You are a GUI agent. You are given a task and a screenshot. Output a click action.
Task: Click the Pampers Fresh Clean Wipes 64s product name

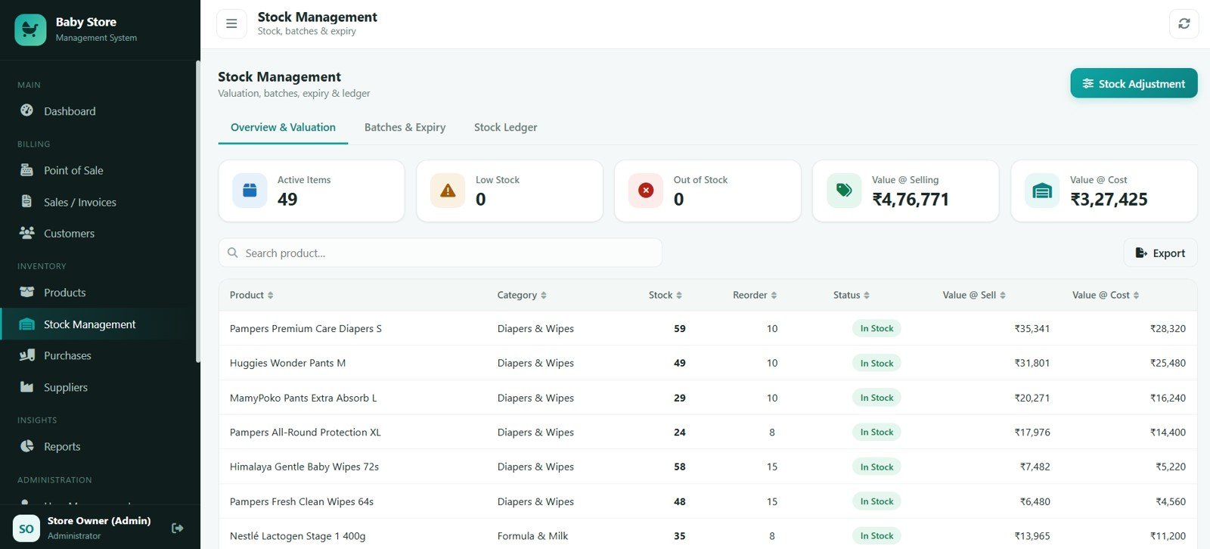(x=302, y=501)
